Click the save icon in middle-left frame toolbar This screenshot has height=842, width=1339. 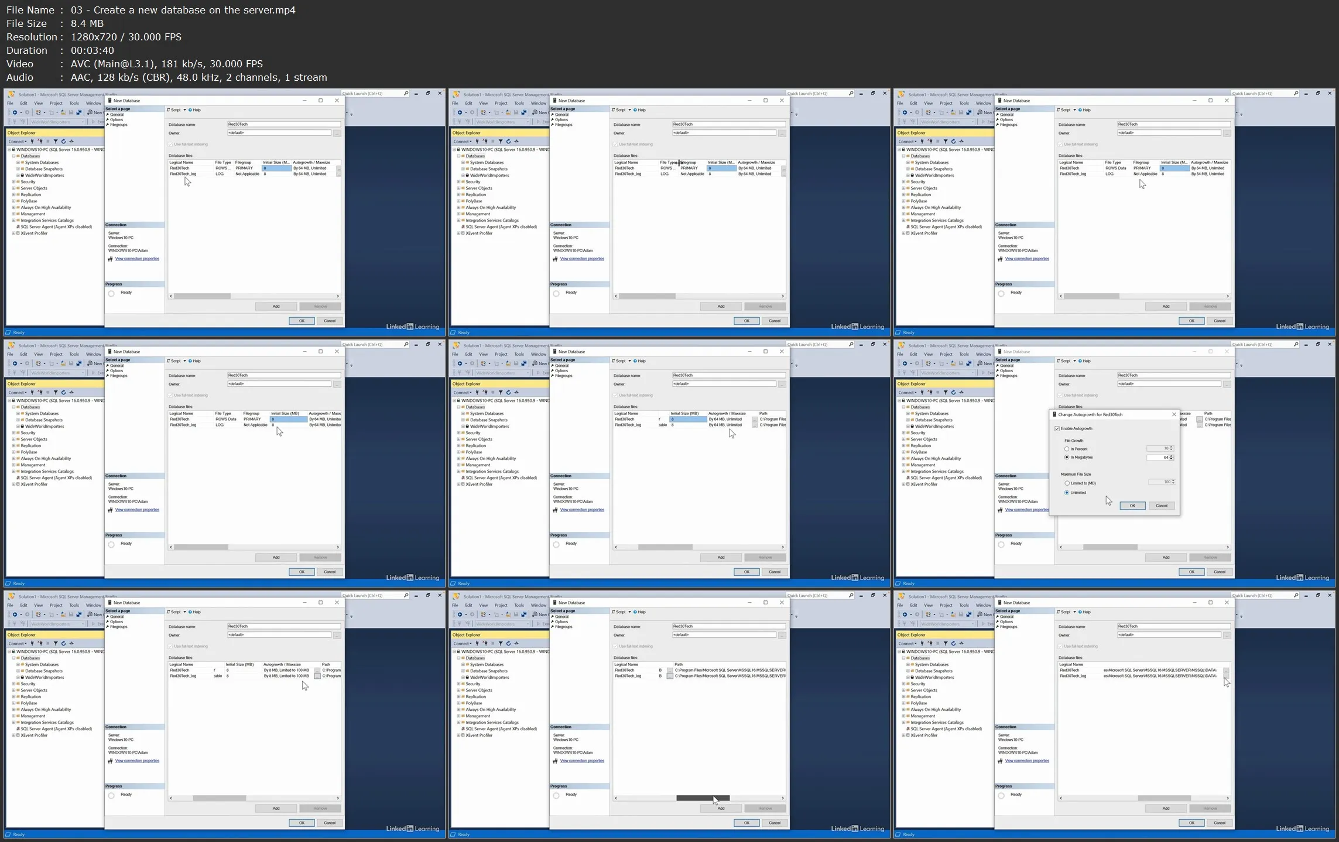pos(71,363)
